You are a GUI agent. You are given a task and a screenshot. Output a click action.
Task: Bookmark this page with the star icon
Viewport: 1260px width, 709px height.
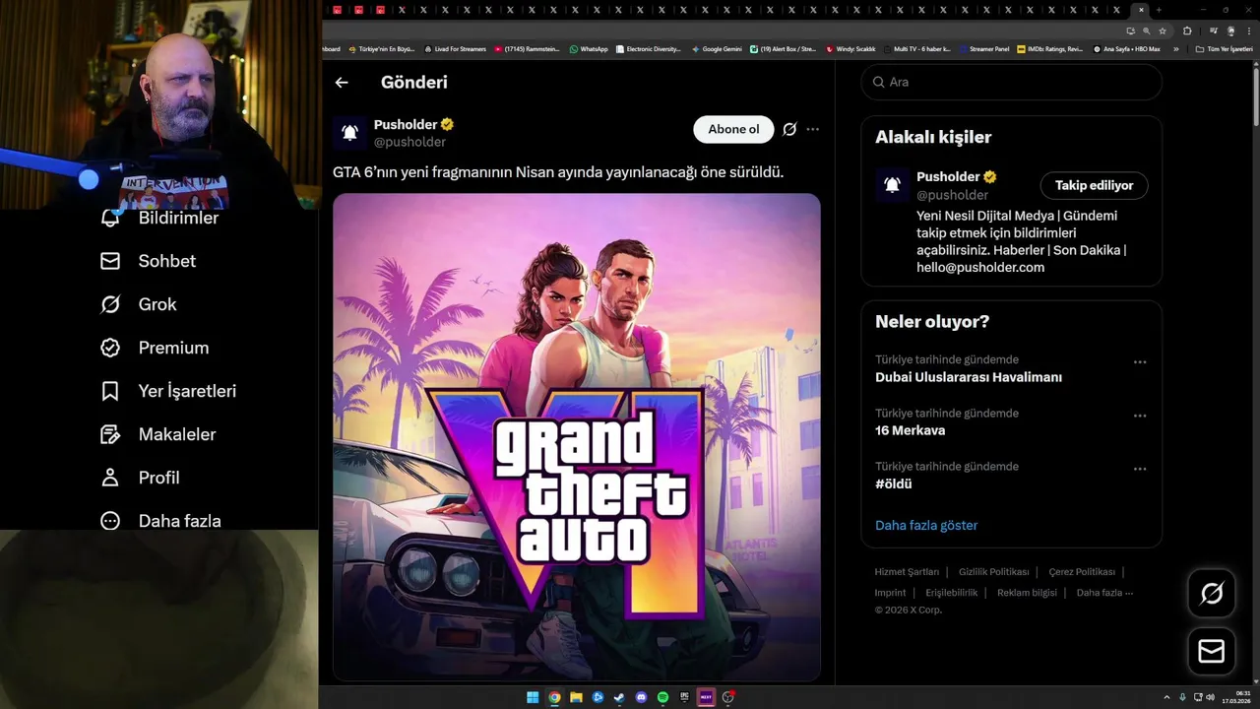(1163, 31)
